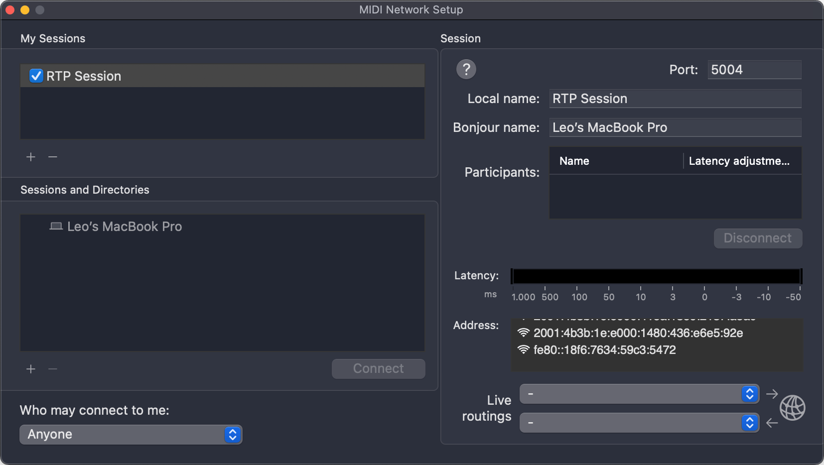Remove the selected session from My Sessions
The width and height of the screenshot is (824, 465).
[53, 157]
